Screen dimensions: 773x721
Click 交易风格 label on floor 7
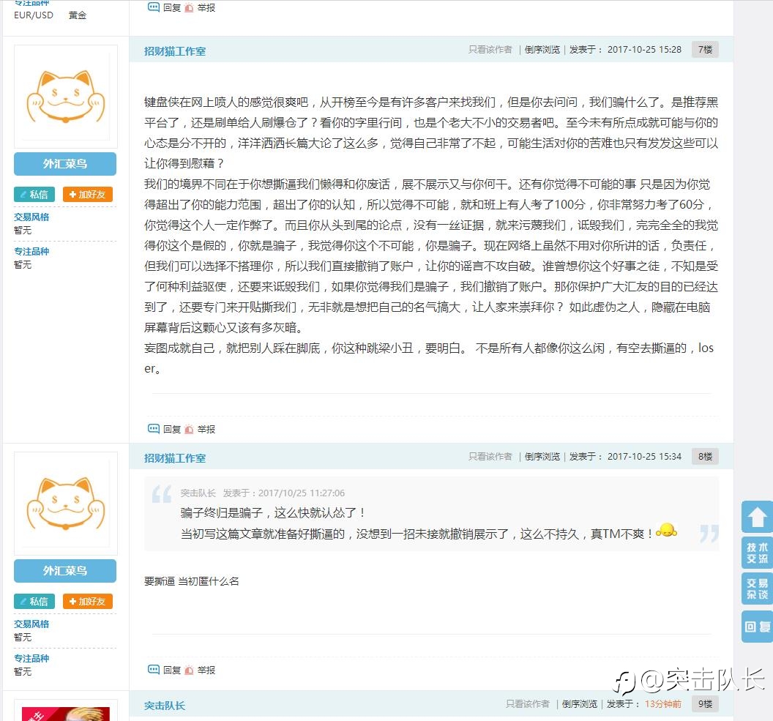coord(31,217)
